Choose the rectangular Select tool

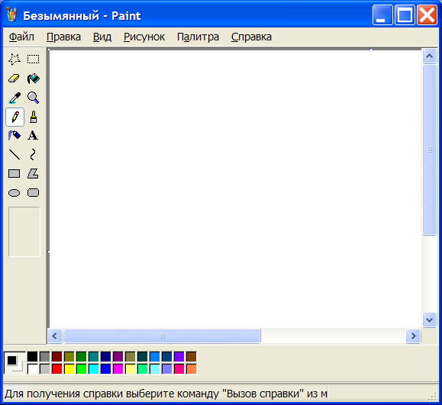coord(34,59)
